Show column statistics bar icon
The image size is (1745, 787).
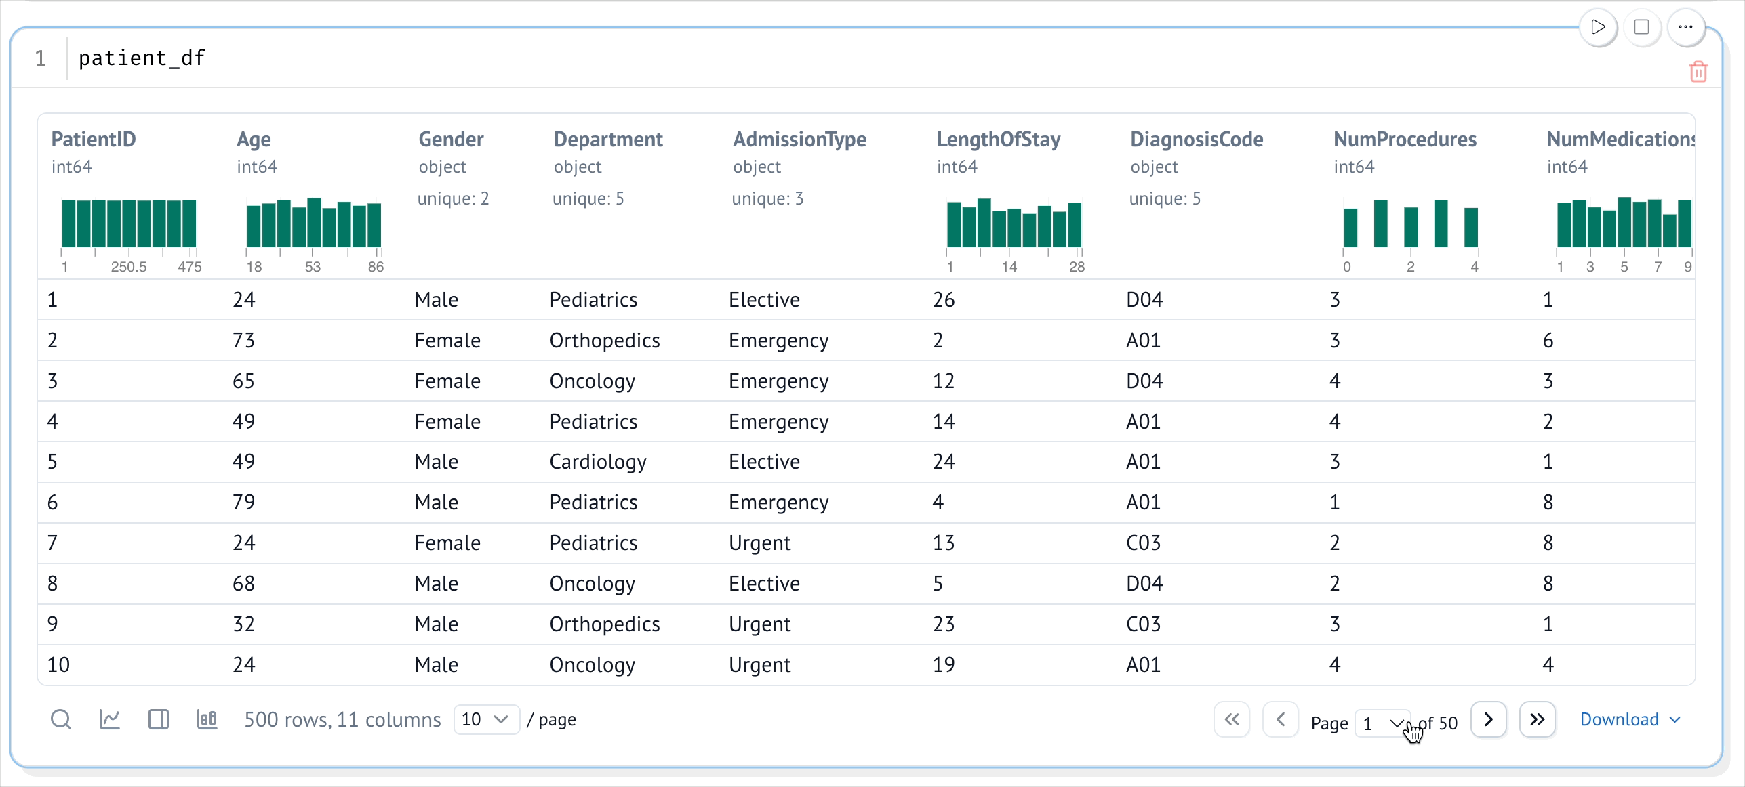click(207, 719)
